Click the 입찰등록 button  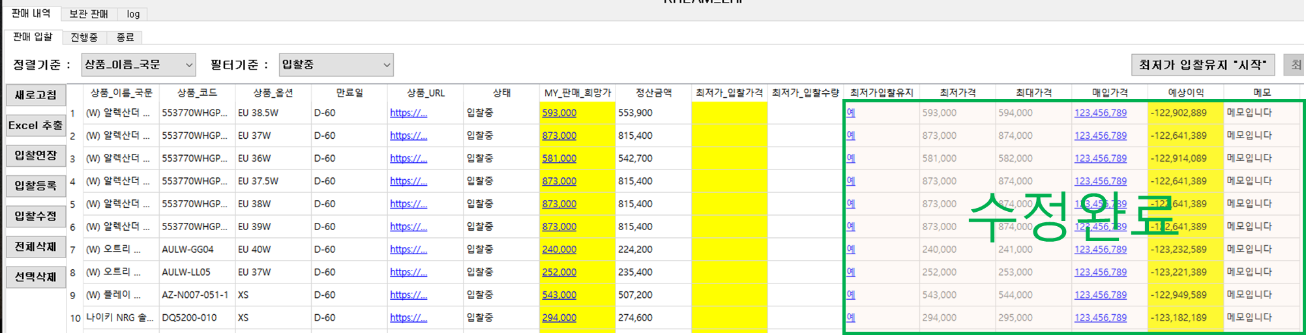click(x=36, y=186)
